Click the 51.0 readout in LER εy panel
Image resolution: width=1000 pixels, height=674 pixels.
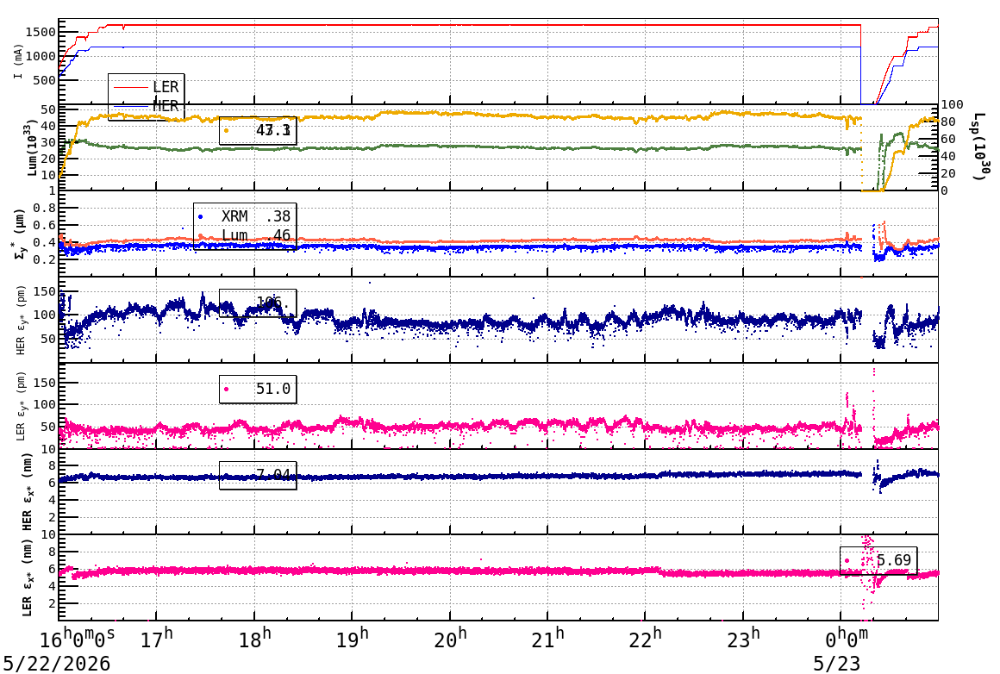coord(273,389)
